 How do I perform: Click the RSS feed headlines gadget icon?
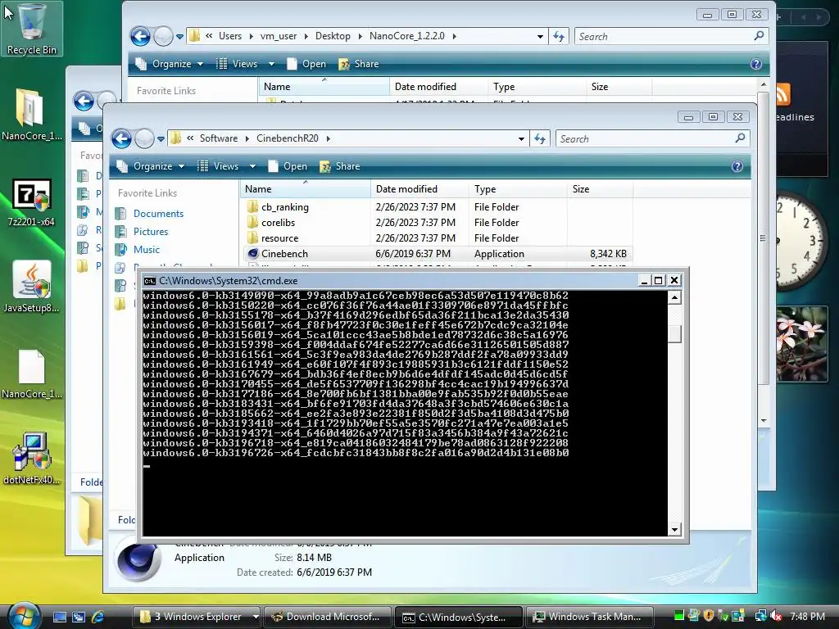click(782, 95)
